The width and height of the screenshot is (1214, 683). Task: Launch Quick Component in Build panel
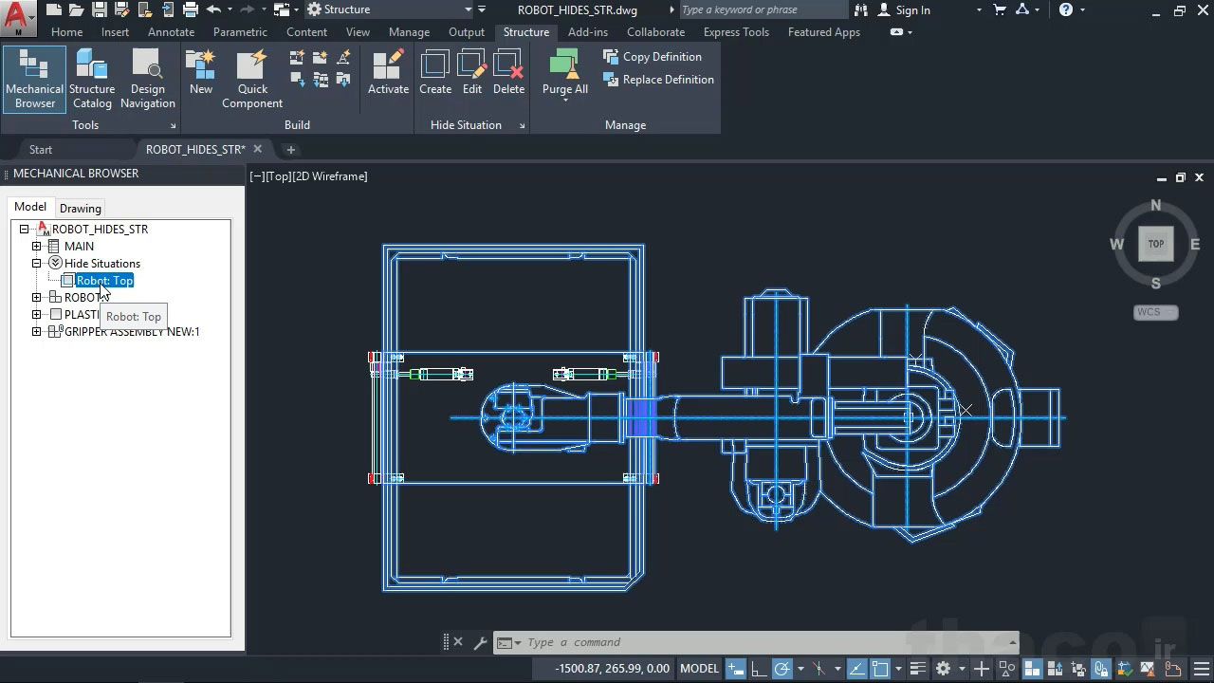[252, 78]
